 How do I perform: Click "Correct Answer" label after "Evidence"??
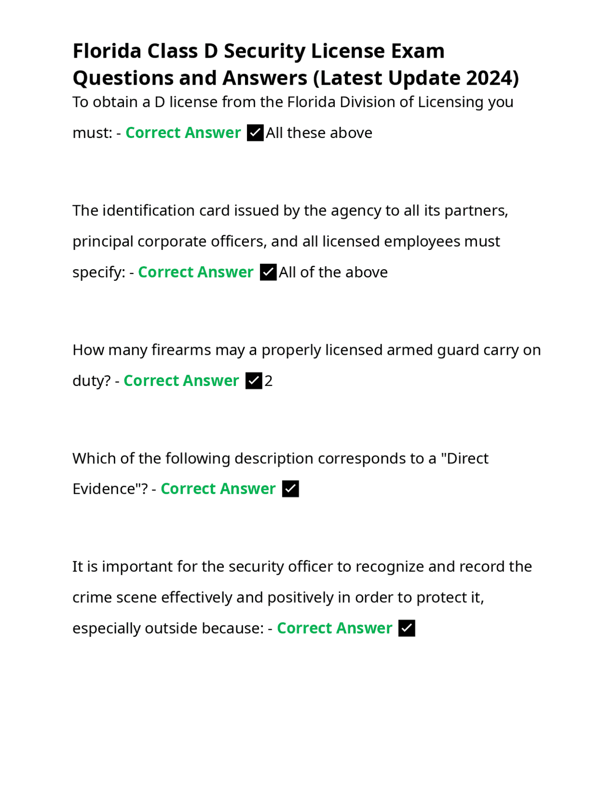point(218,489)
